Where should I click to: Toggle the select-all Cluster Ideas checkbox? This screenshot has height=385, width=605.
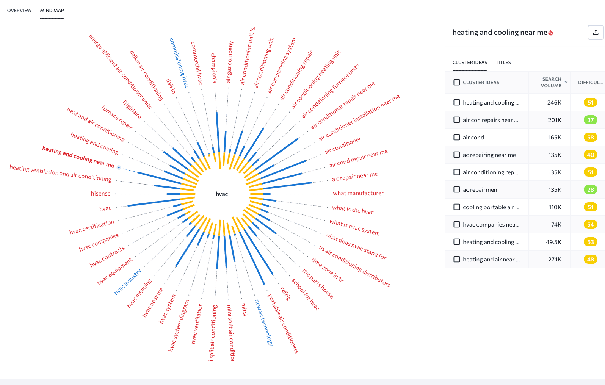click(457, 82)
